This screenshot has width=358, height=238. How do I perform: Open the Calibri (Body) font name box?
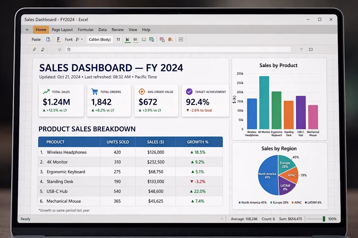(100, 39)
